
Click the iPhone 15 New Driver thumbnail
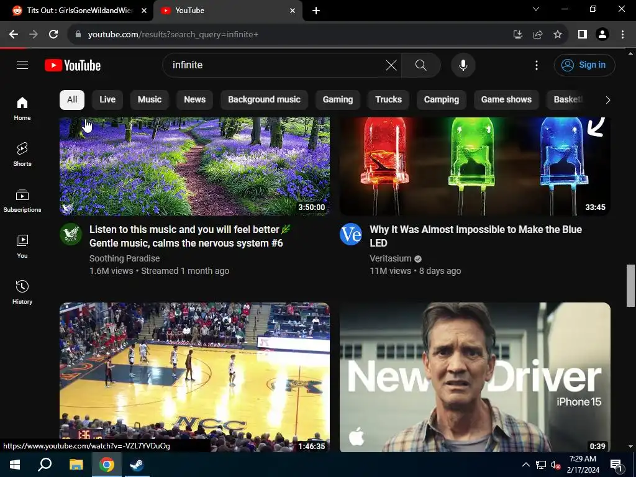coord(475,377)
